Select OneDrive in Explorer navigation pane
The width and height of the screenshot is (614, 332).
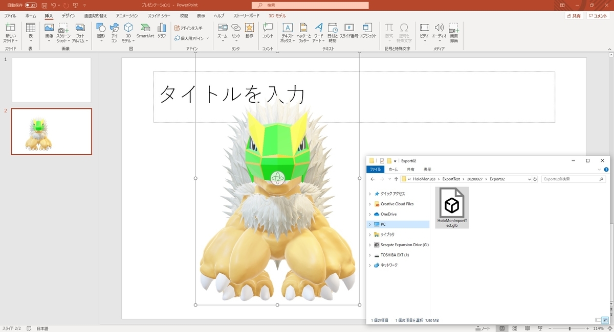pyautogui.click(x=389, y=214)
